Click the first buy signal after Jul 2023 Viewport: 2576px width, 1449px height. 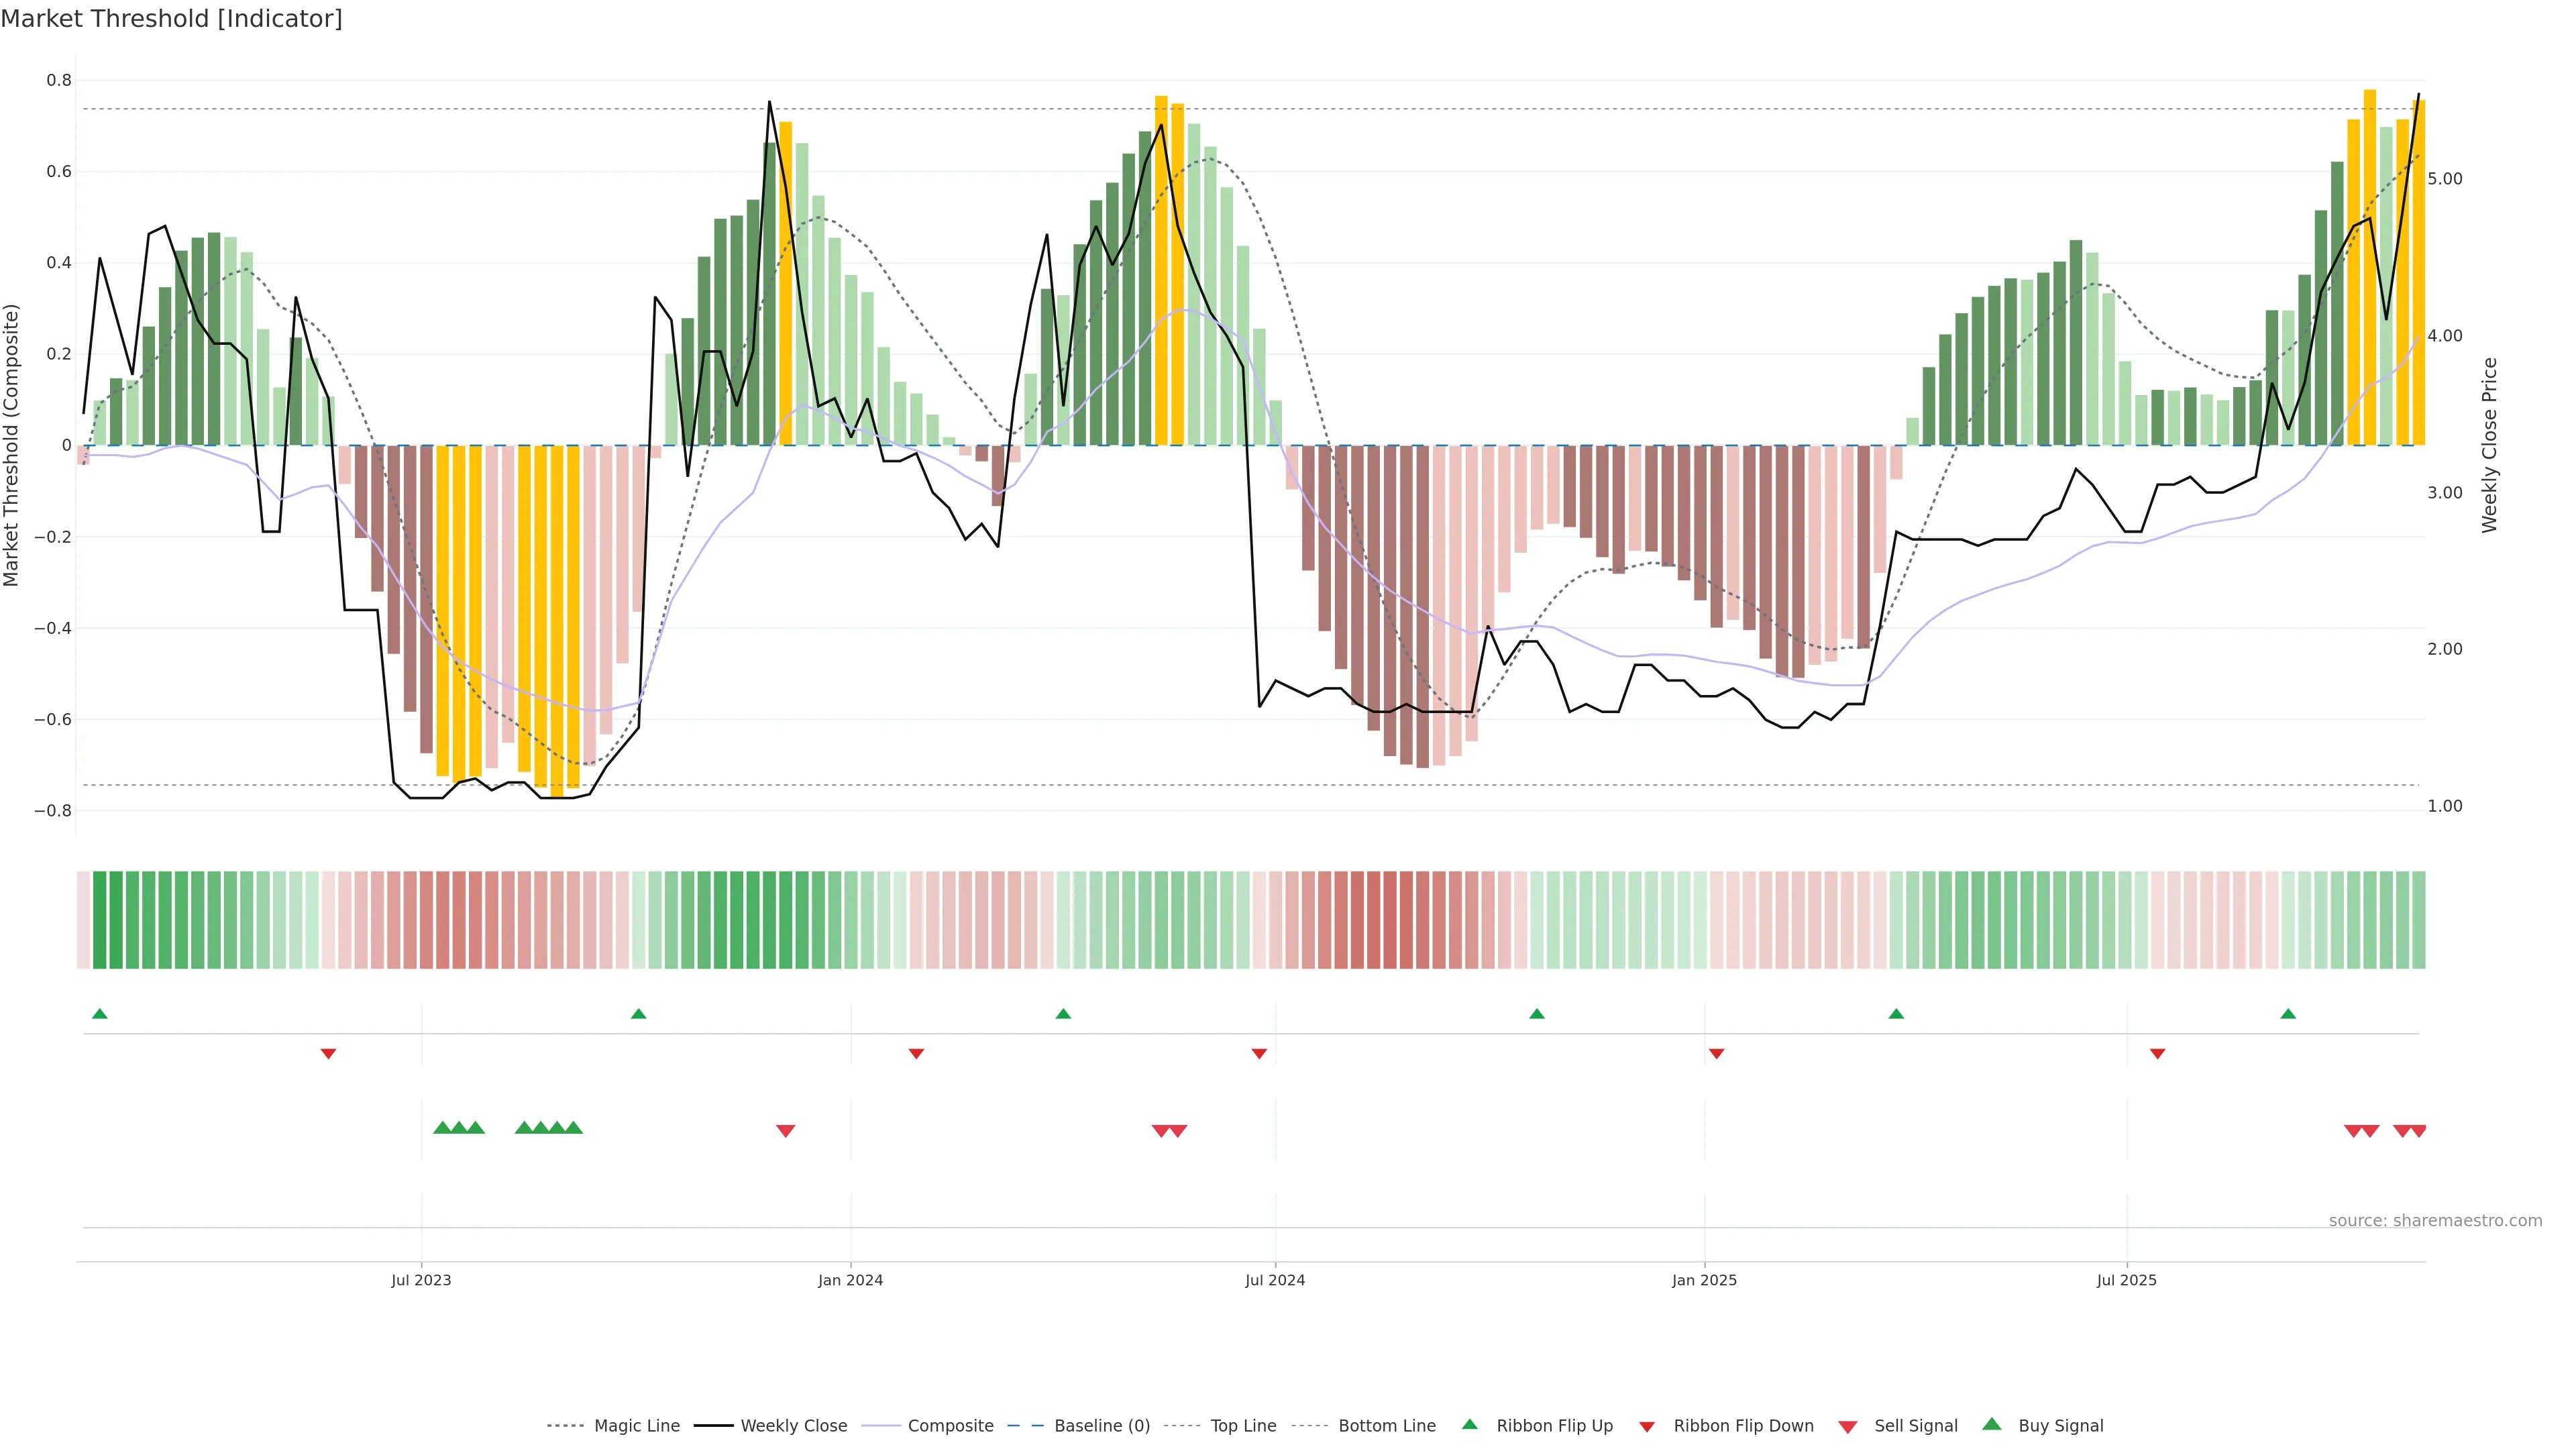coord(442,1128)
